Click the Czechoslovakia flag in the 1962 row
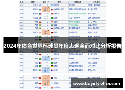Screen dimensions: 125x90 point(52,28)
